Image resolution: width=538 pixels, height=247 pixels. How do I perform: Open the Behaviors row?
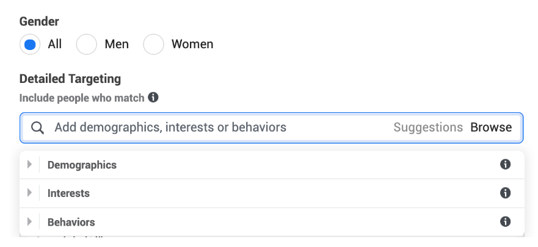pyautogui.click(x=71, y=222)
